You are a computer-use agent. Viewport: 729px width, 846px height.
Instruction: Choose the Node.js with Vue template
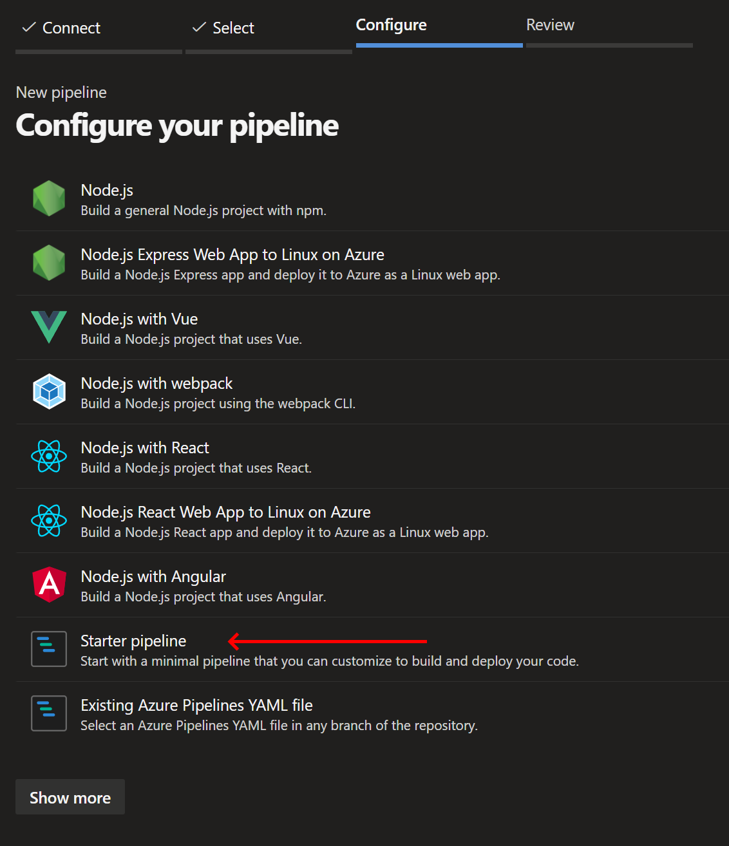tap(138, 319)
